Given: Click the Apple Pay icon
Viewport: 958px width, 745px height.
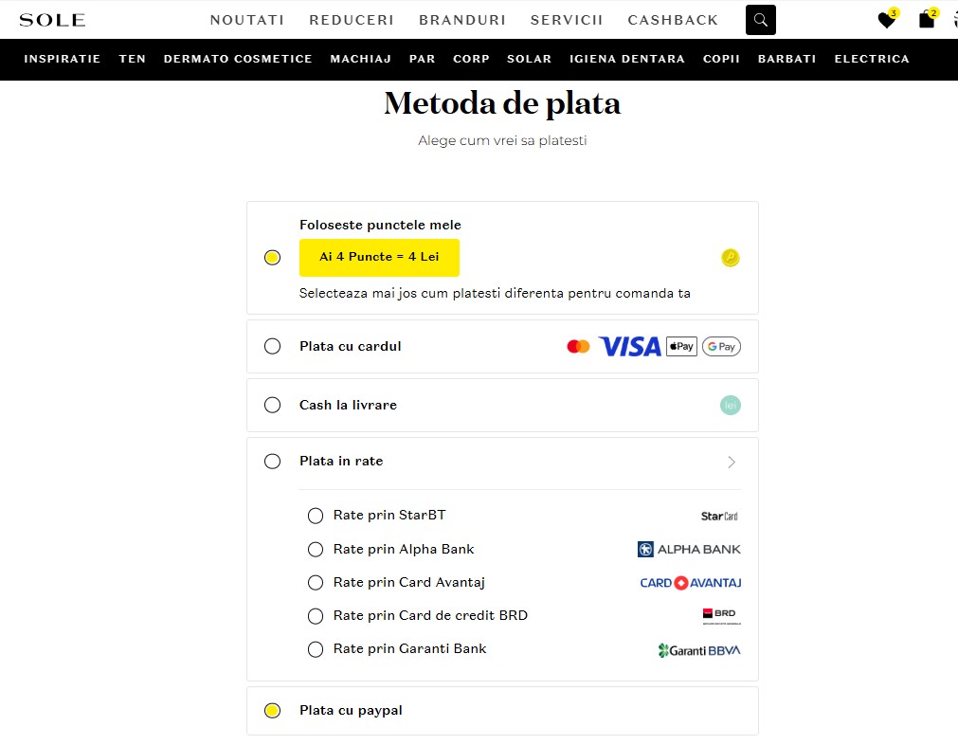Looking at the screenshot, I should click(x=681, y=347).
